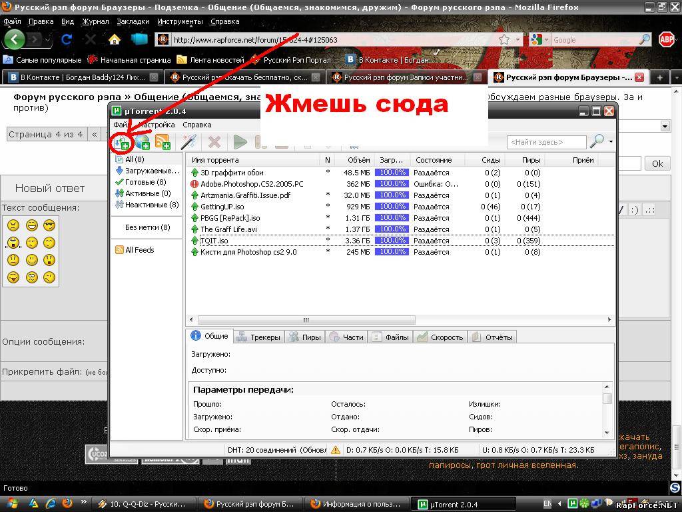
Task: Click the blue Reload page icon
Action: tap(67, 40)
